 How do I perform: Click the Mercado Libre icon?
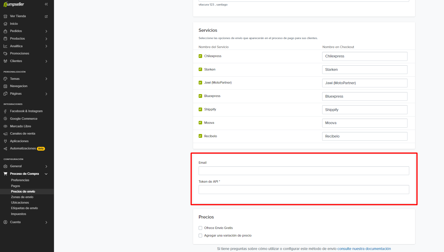click(x=5, y=126)
